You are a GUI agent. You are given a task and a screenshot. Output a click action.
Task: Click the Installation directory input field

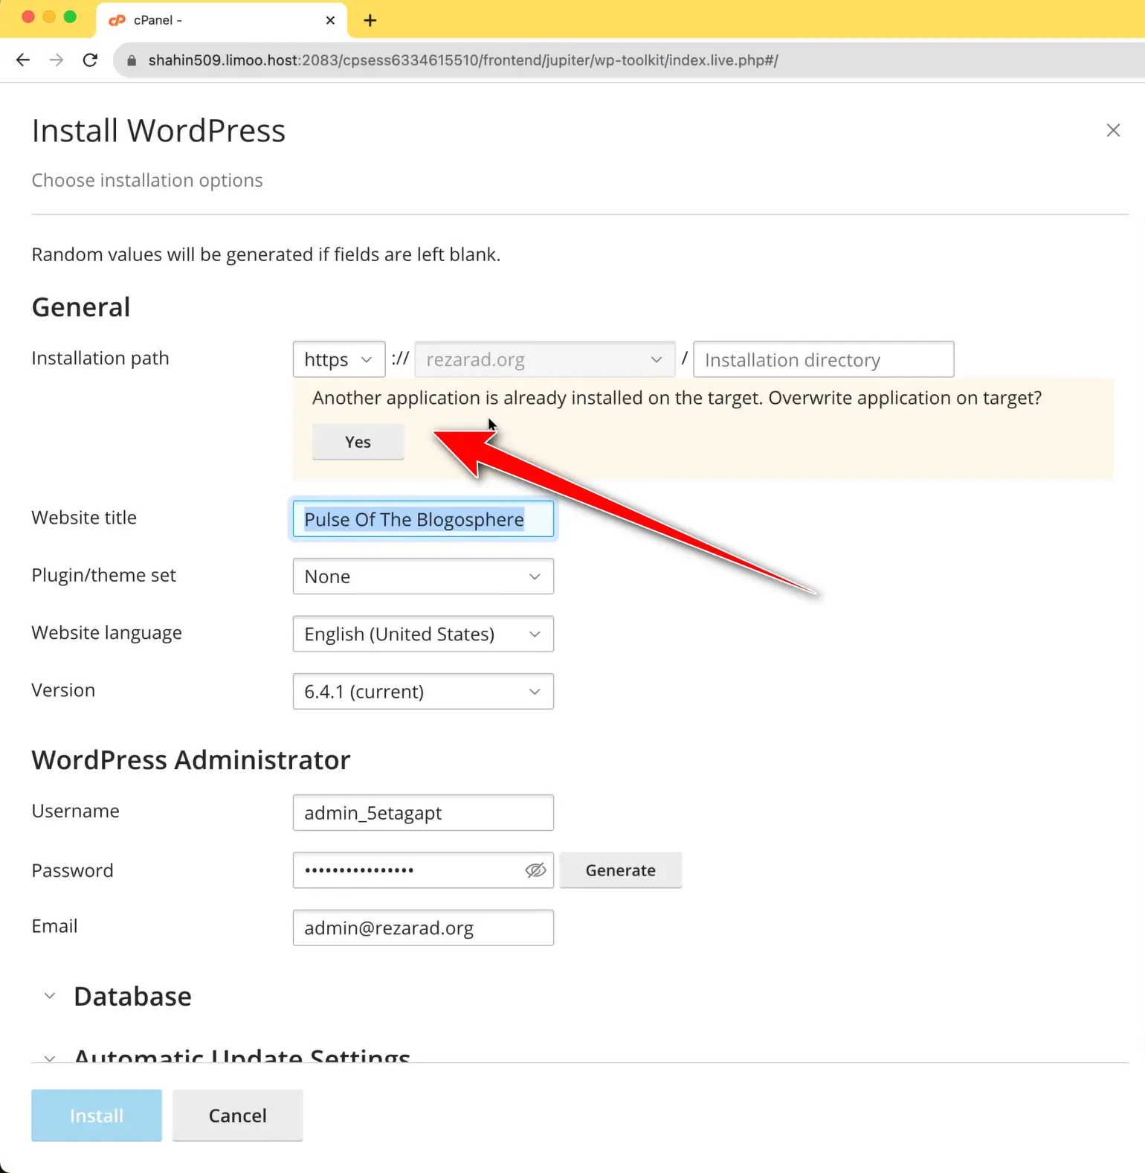coord(823,360)
